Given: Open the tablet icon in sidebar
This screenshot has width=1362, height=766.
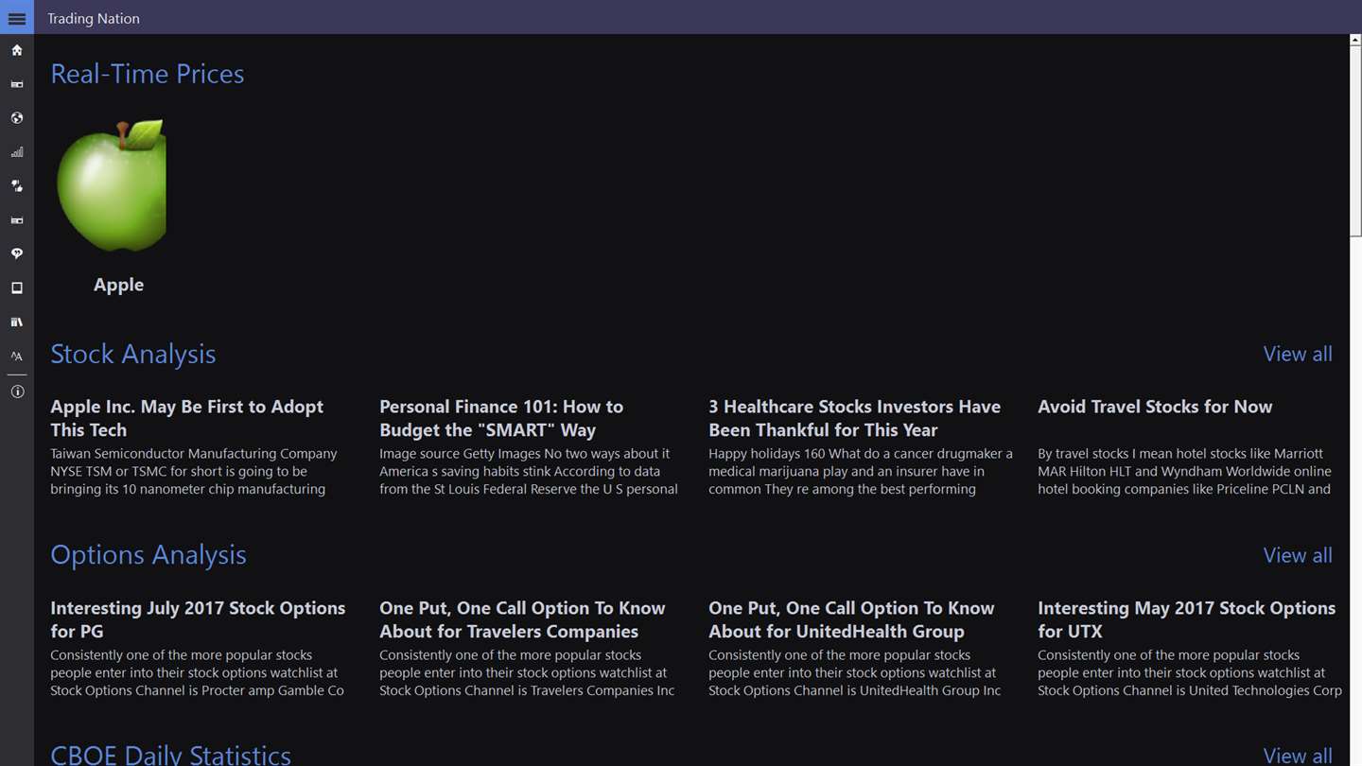Looking at the screenshot, I should point(17,288).
